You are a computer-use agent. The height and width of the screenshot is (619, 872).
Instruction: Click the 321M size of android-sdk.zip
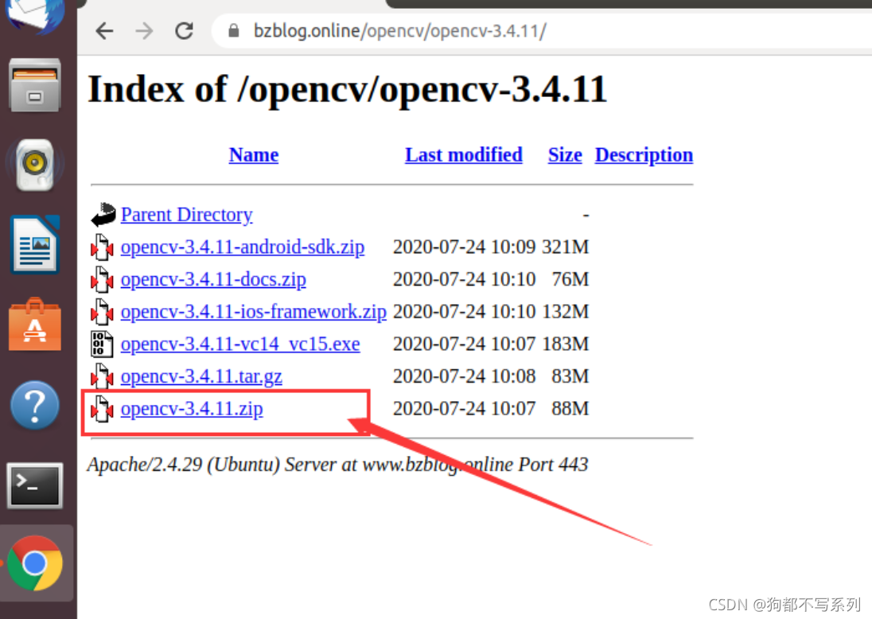566,247
